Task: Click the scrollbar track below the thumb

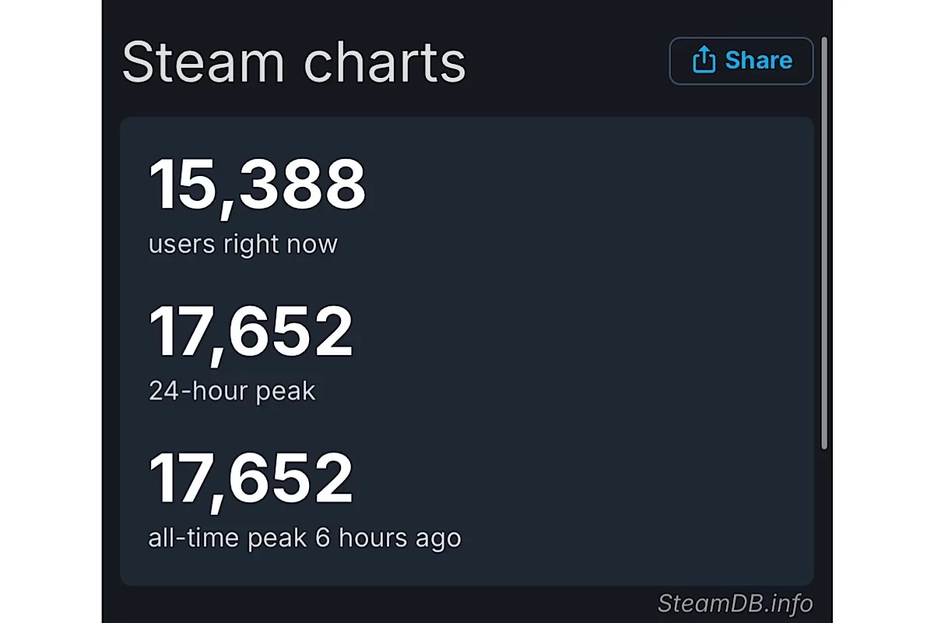Action: click(x=824, y=530)
